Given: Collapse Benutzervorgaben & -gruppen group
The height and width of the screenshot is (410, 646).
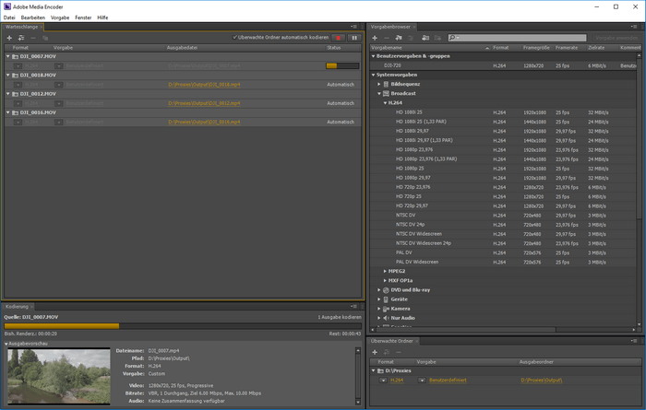Looking at the screenshot, I should tap(373, 56).
